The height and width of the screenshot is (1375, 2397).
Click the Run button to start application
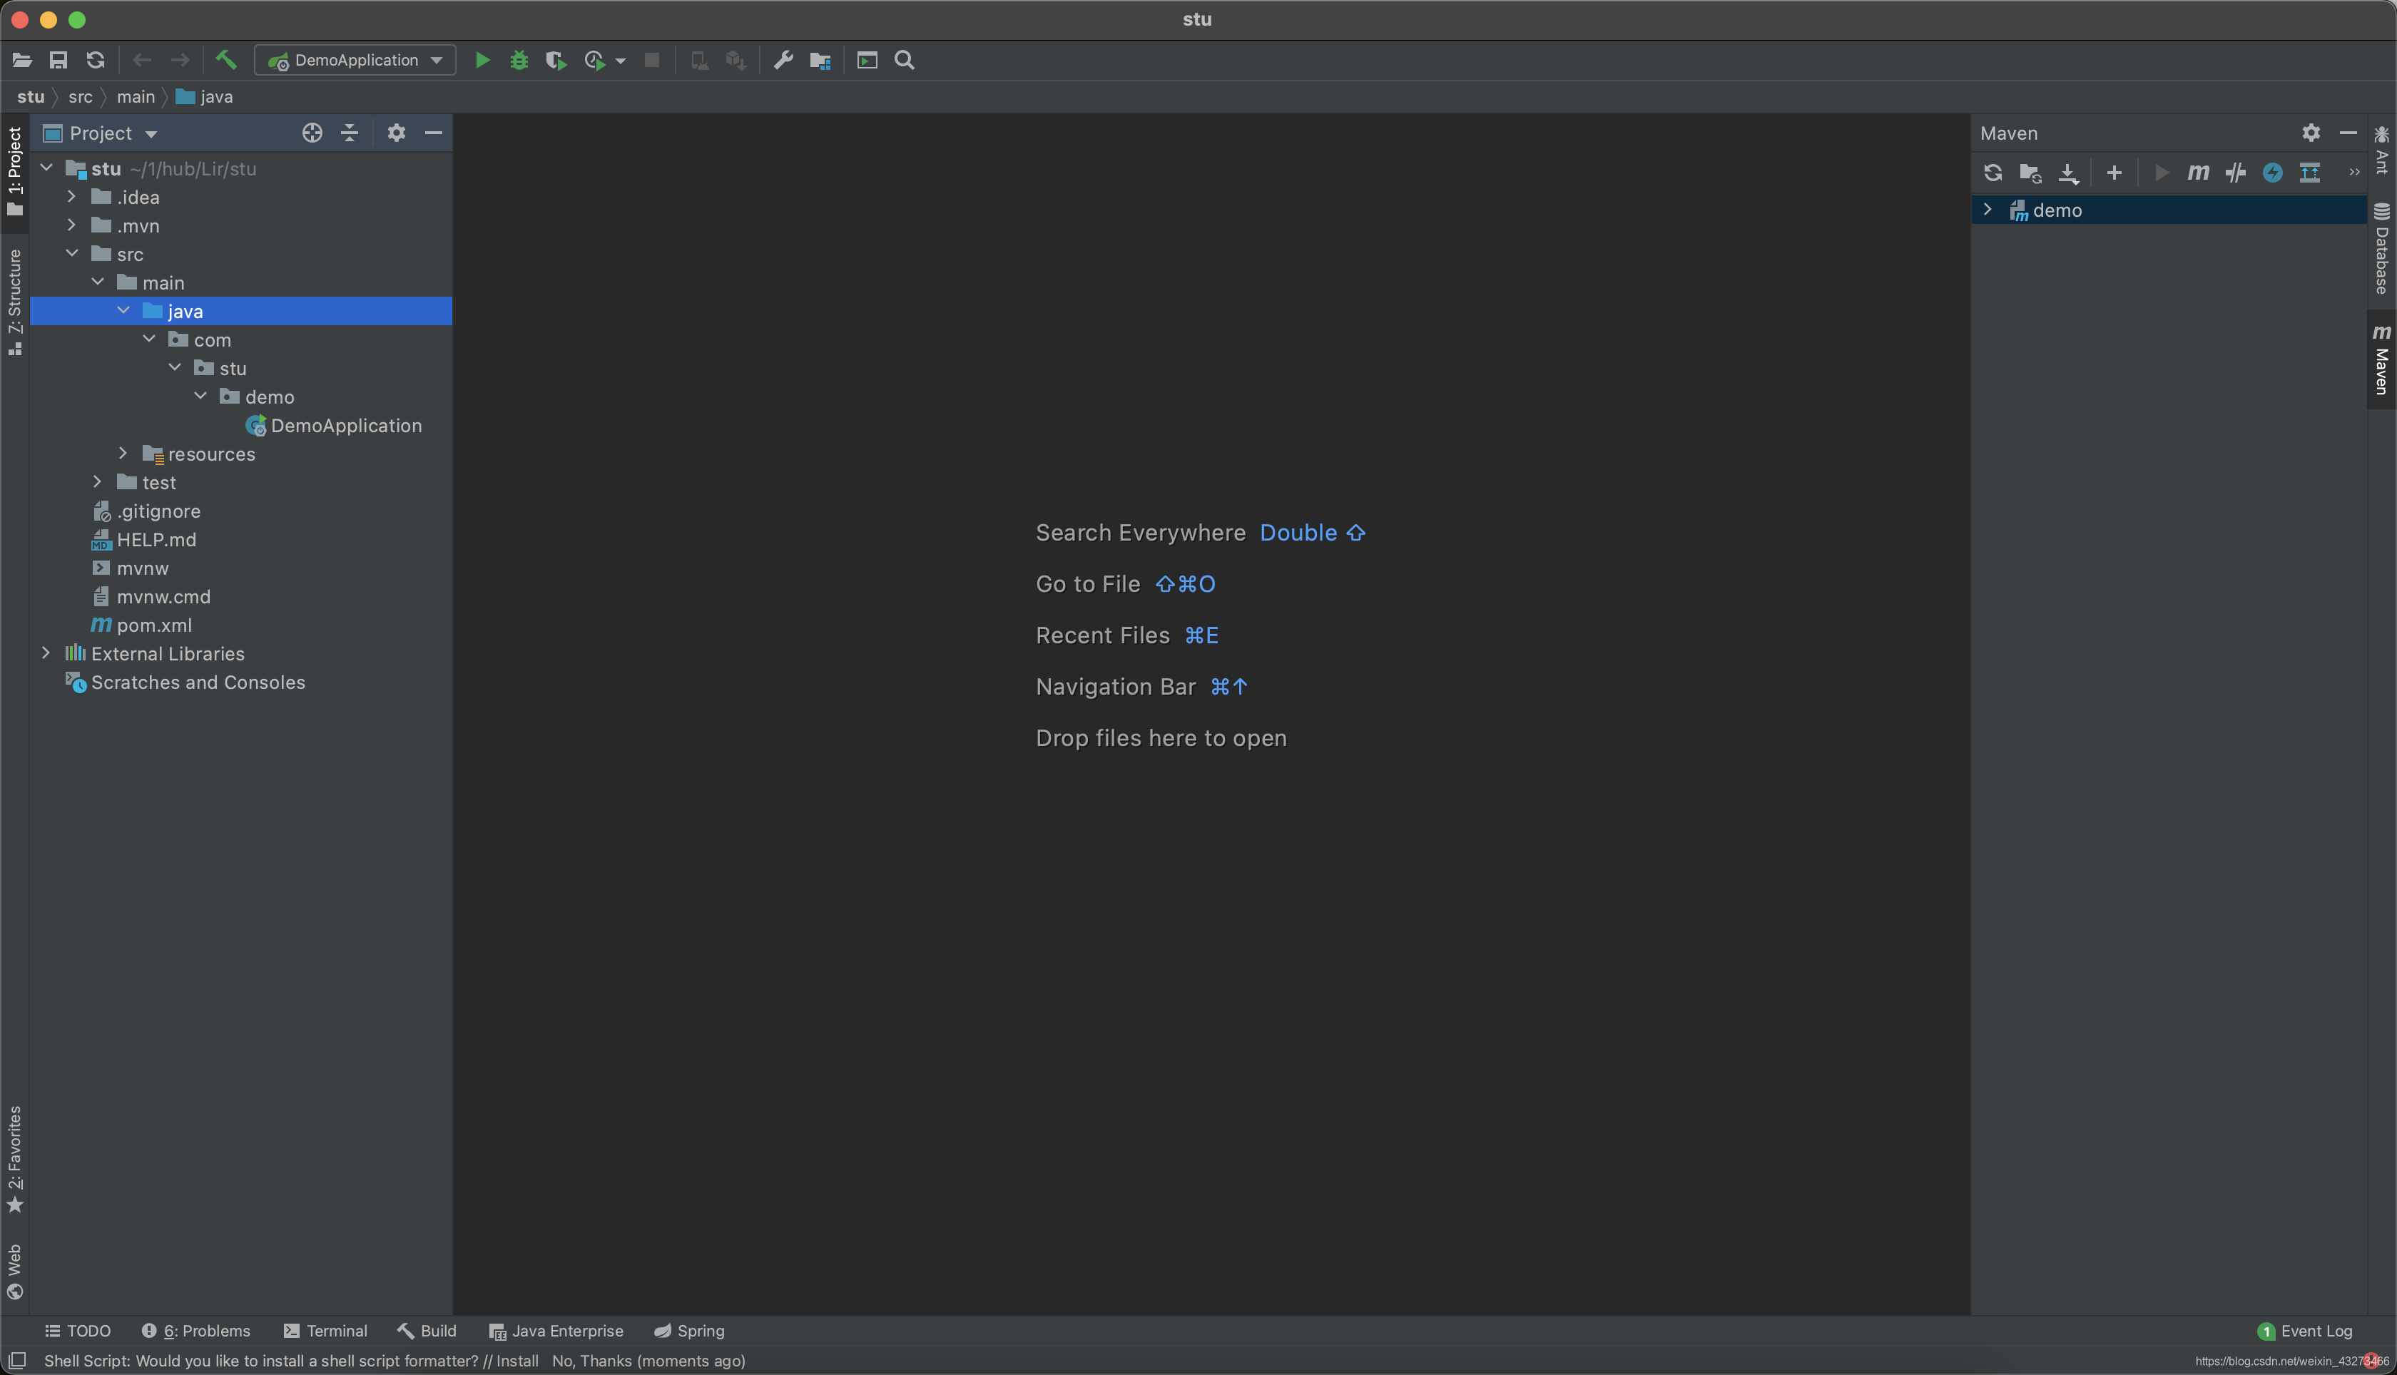tap(481, 59)
